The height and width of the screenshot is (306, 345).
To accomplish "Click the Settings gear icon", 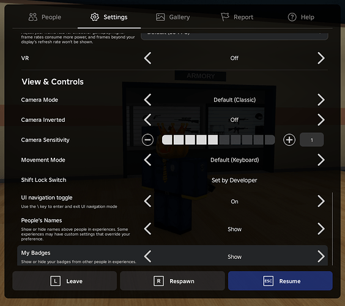I will 95,17.
